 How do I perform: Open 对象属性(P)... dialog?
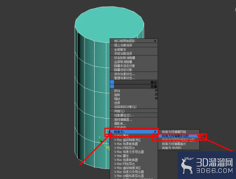pos(134,115)
